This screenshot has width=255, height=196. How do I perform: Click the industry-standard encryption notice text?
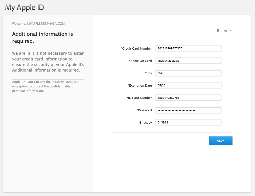45,86
